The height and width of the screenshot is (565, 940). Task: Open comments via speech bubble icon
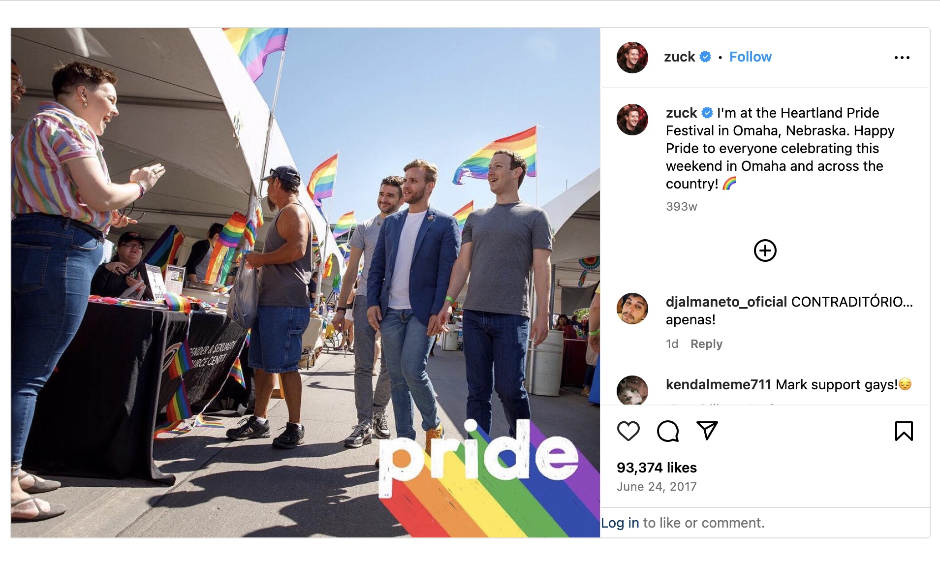668,431
